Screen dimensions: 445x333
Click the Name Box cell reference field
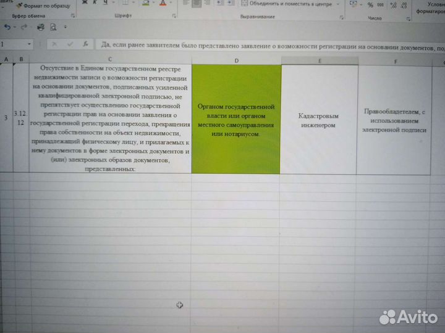(x=13, y=44)
